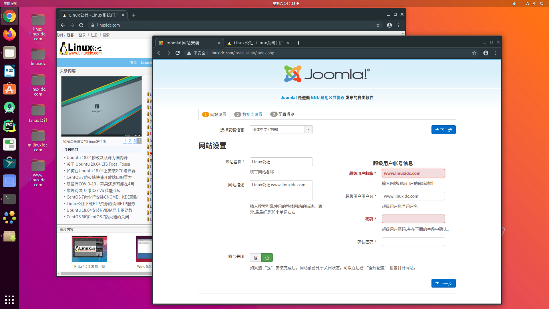This screenshot has height=309, width=549.
Task: Click the 网站名称 input field
Action: (x=281, y=162)
